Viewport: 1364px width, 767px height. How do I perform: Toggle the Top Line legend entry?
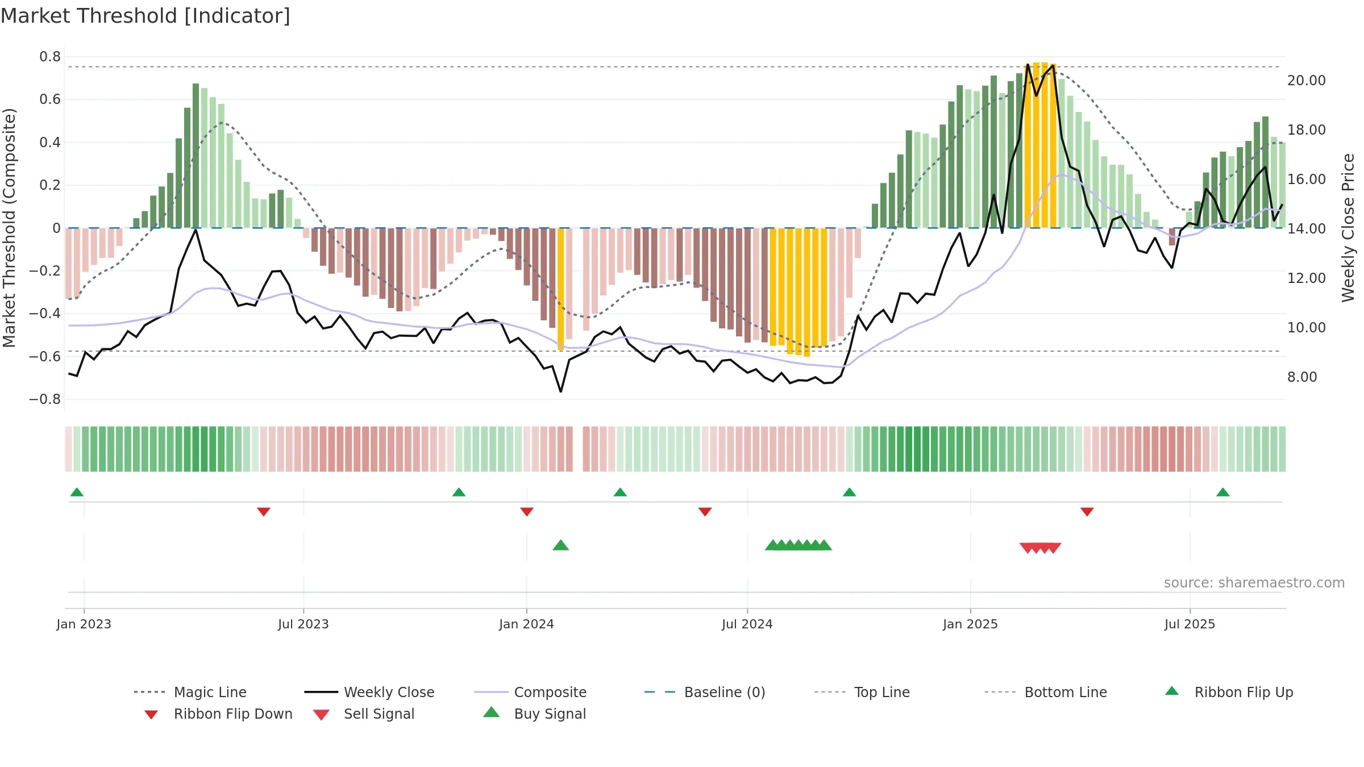click(862, 692)
